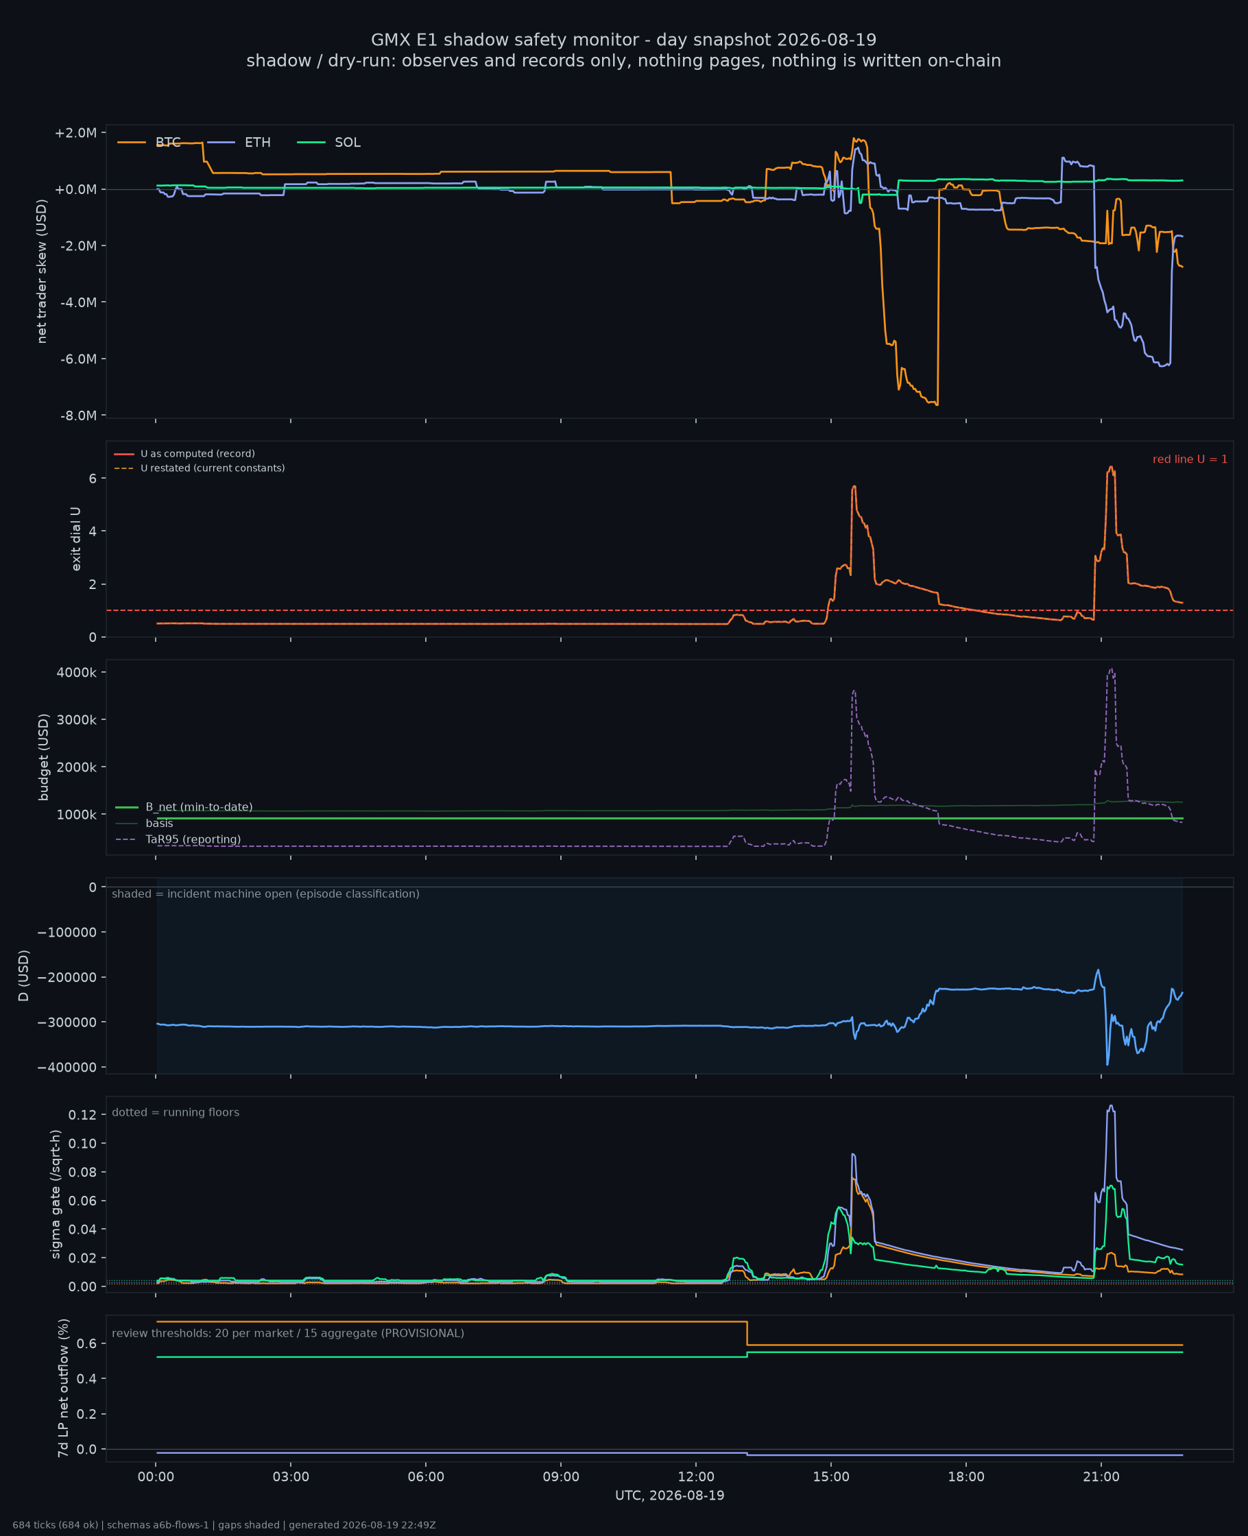Image resolution: width=1248 pixels, height=1536 pixels.
Task: Click the "exit dial U" axis label
Action: [x=75, y=539]
